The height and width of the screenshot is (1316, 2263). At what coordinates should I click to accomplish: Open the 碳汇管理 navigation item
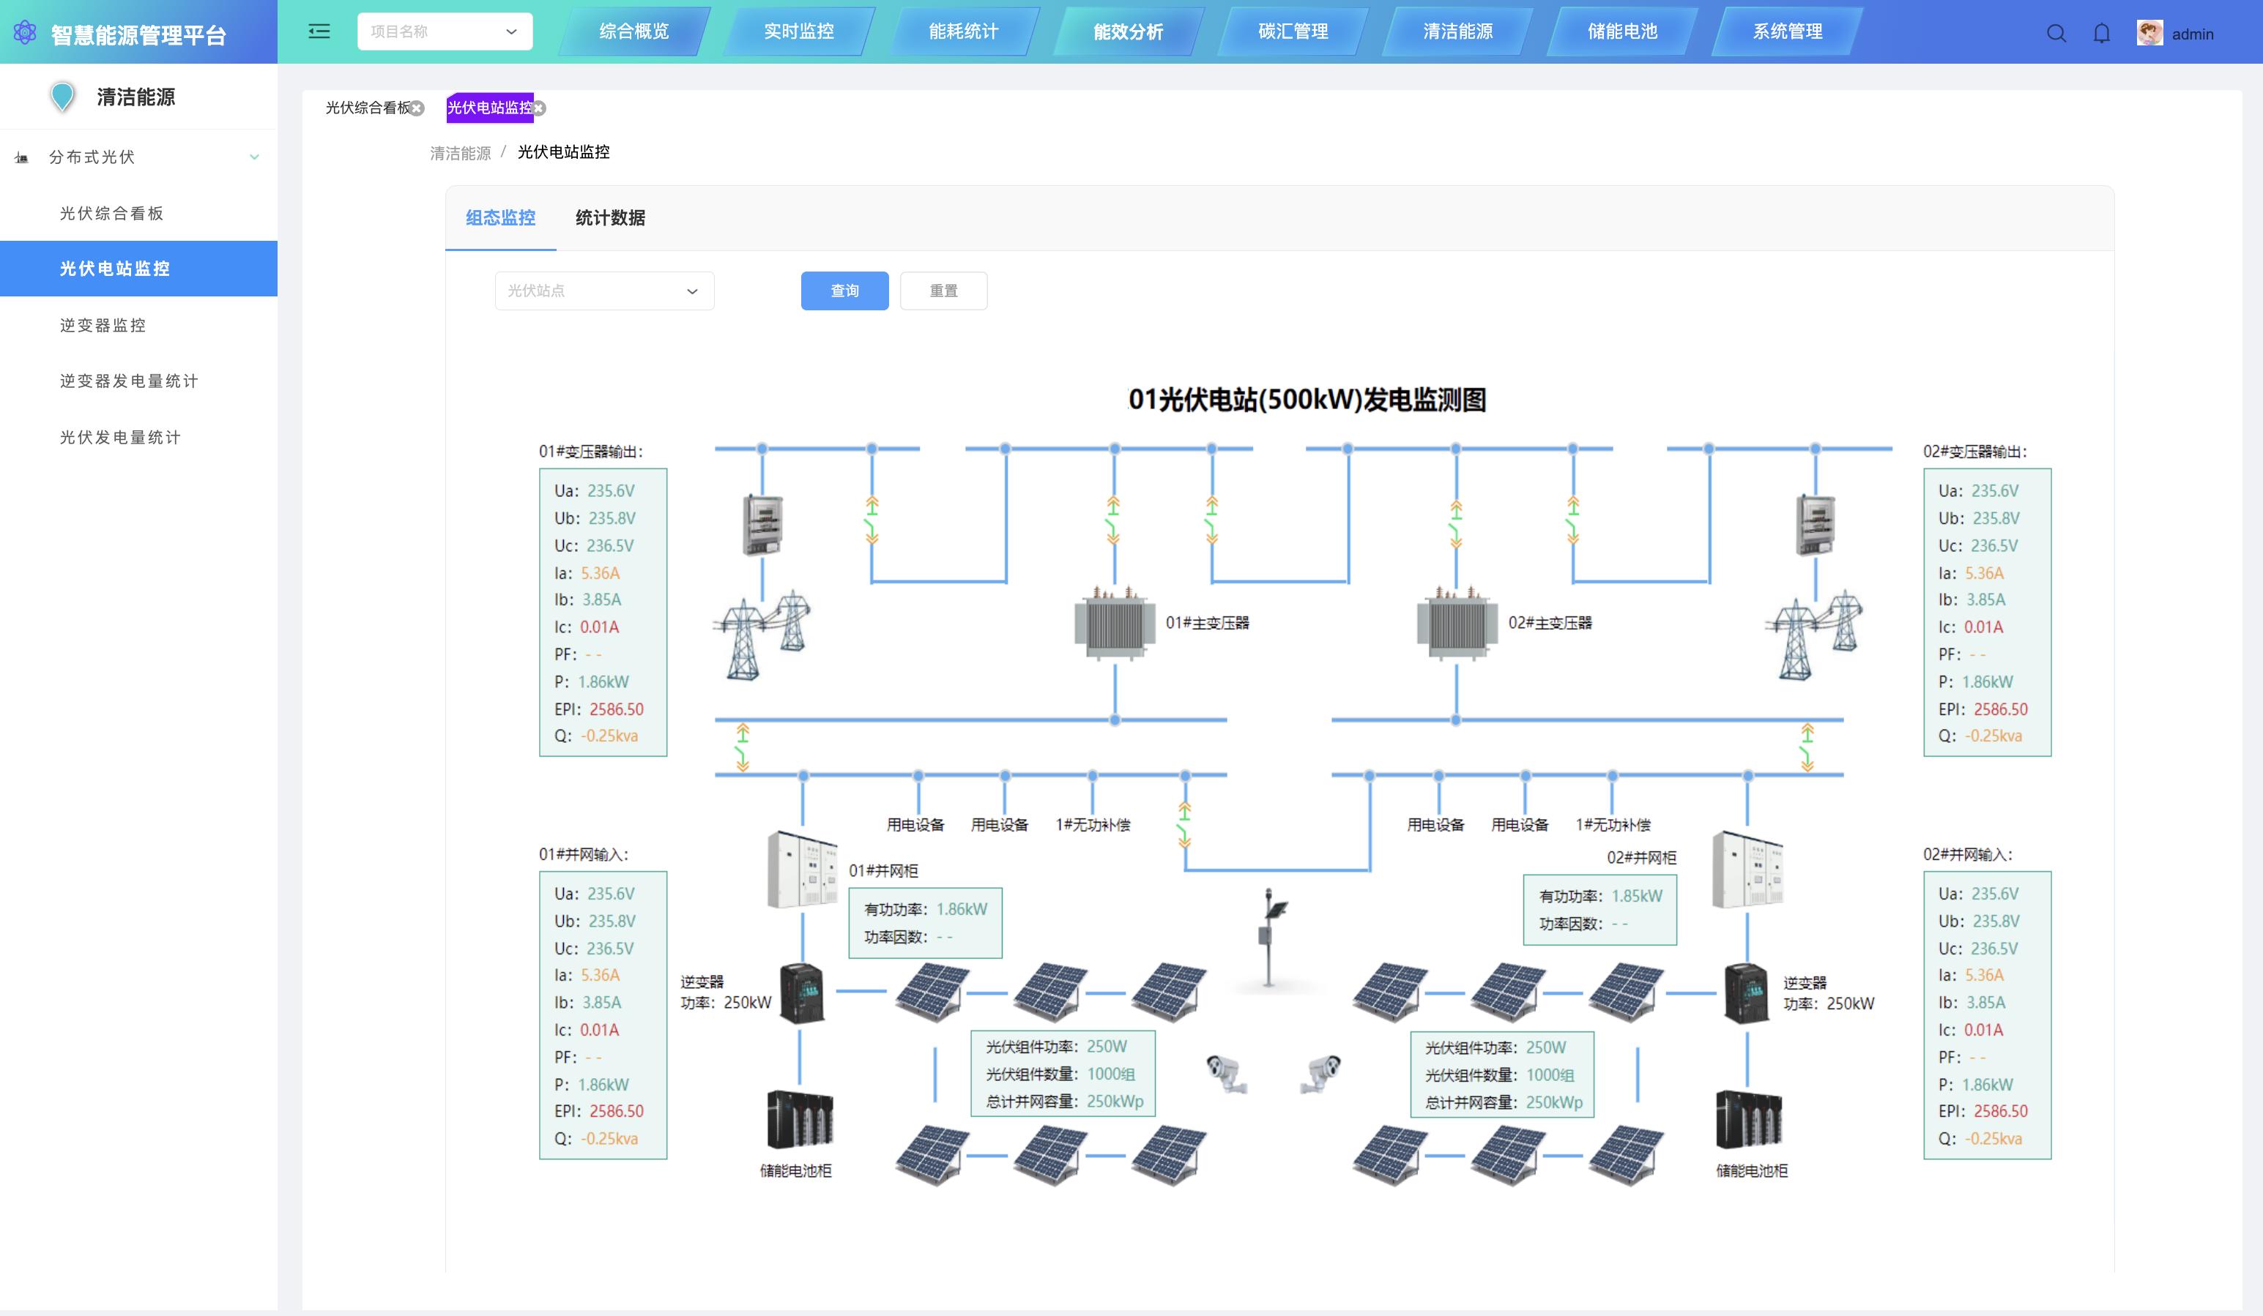[x=1293, y=31]
